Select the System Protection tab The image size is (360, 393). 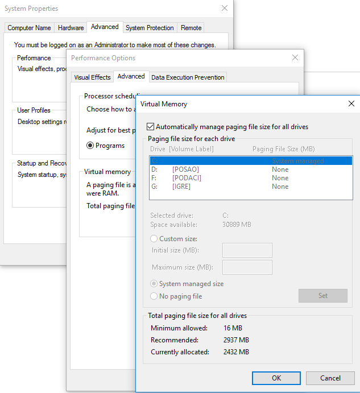tap(150, 28)
